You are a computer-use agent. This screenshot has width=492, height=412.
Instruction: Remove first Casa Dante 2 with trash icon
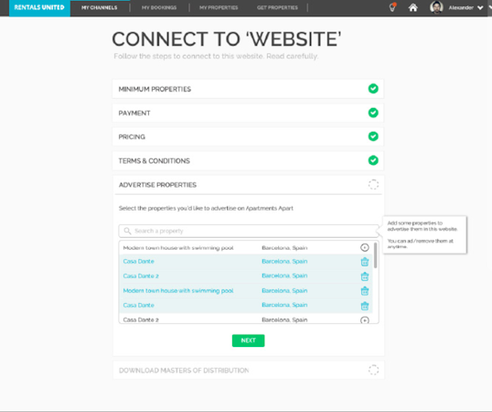pyautogui.click(x=364, y=276)
